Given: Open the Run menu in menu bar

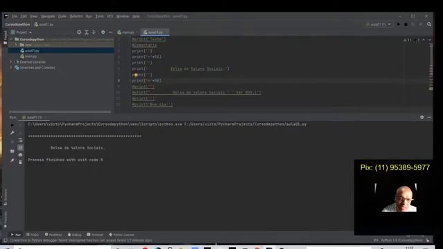Looking at the screenshot, I should click(89, 17).
